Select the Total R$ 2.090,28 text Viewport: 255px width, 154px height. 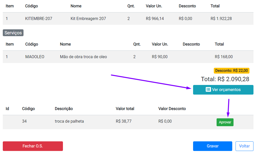[x=225, y=79]
